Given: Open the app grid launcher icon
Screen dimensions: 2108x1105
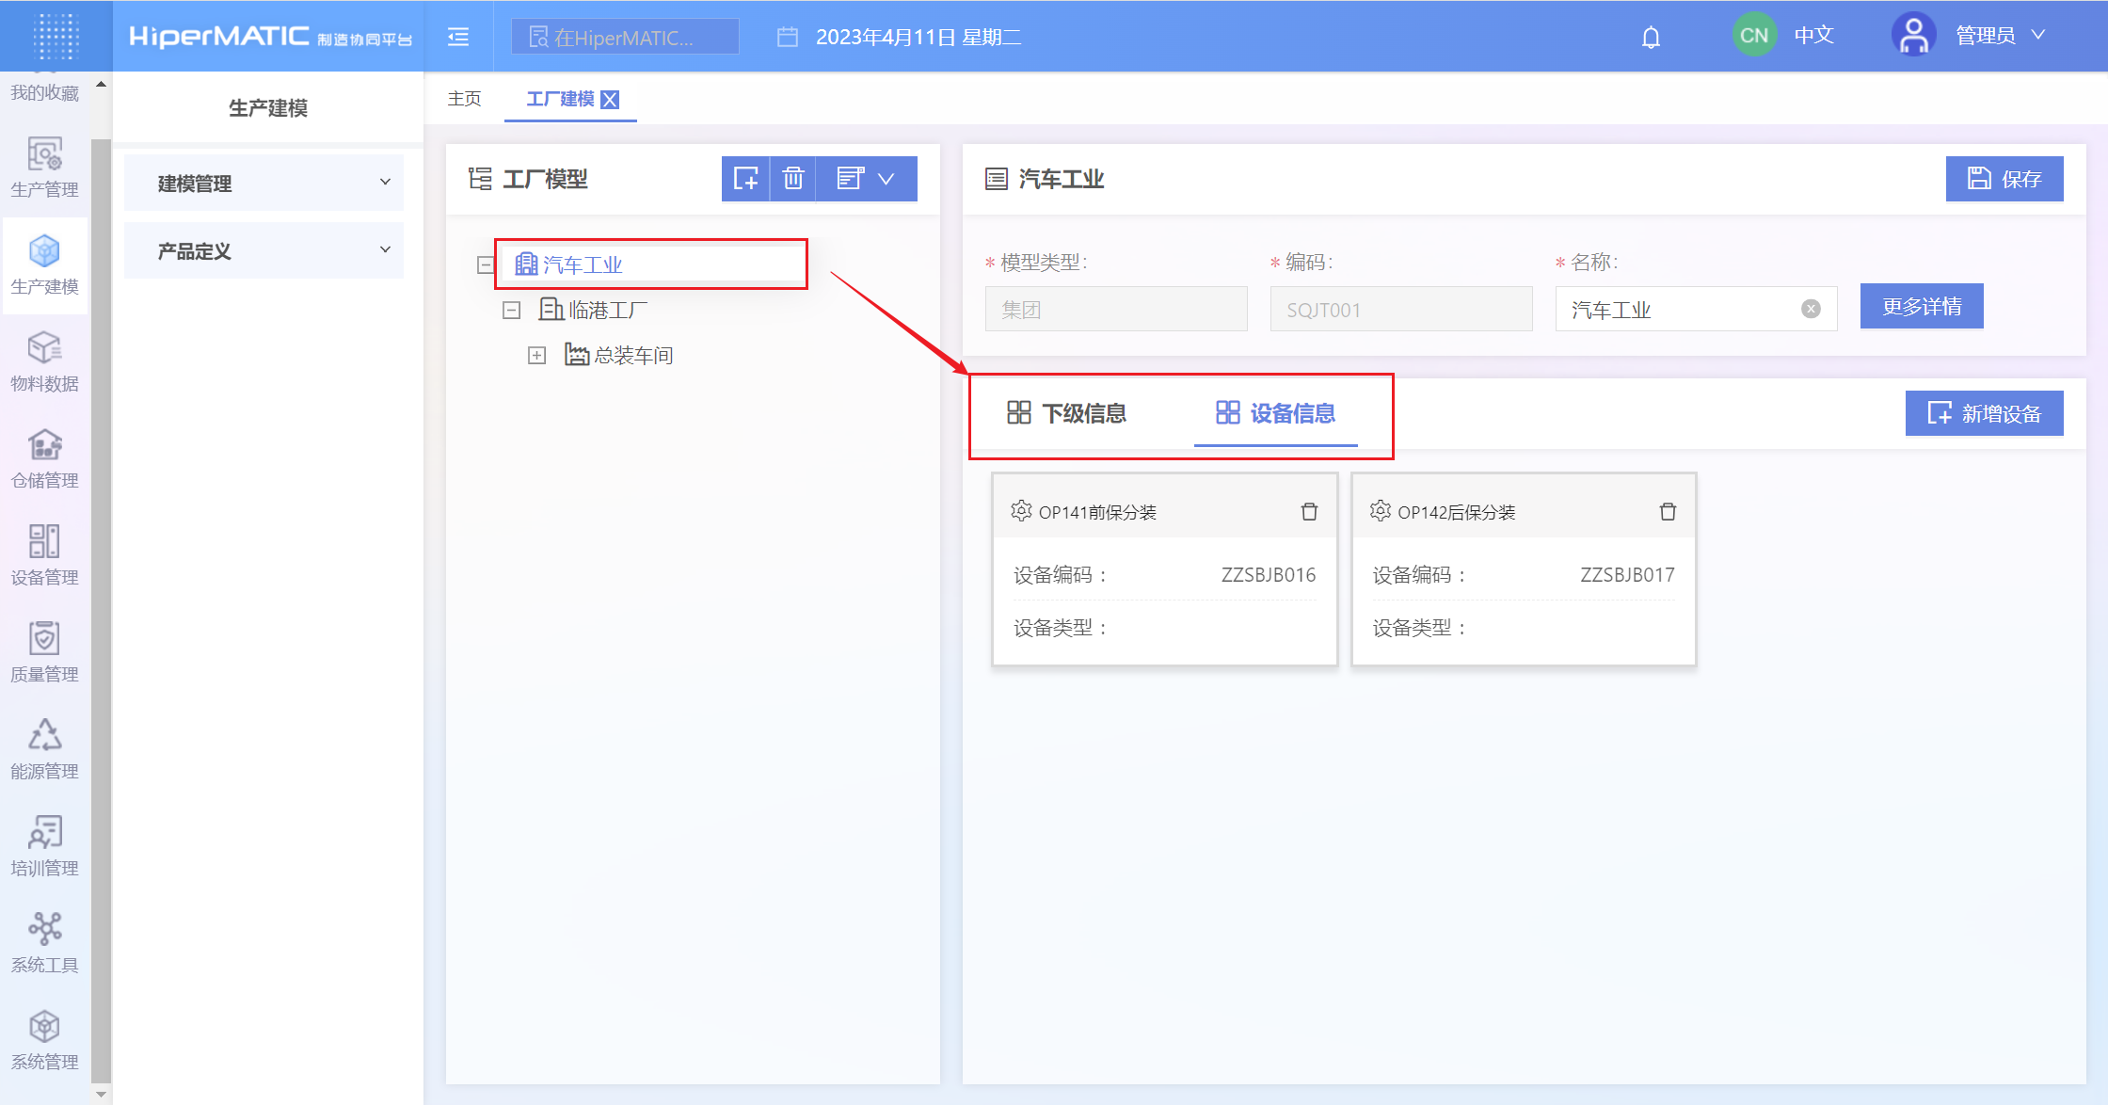Looking at the screenshot, I should click(56, 36).
